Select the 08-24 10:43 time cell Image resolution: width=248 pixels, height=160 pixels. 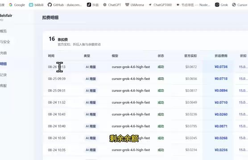57,114
